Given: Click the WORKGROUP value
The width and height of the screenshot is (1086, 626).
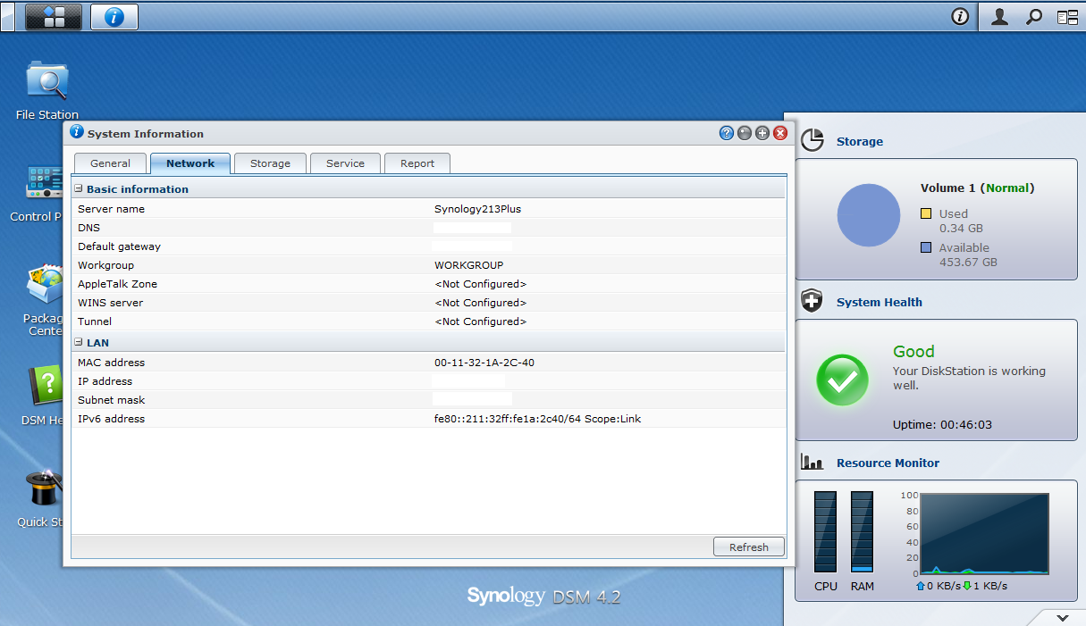Looking at the screenshot, I should coord(469,265).
